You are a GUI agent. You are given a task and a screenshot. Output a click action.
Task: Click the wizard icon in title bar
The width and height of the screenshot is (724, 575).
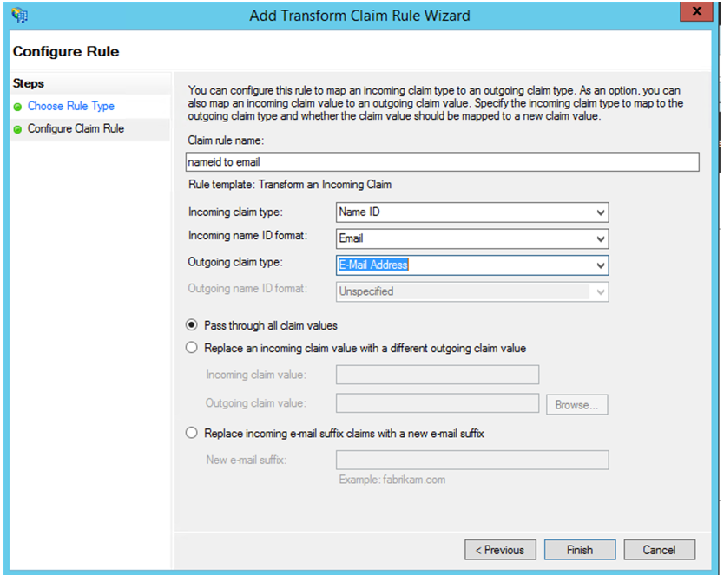click(19, 16)
